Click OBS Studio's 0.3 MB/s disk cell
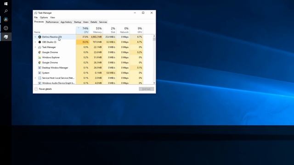294x165 pixels. [x=109, y=42]
